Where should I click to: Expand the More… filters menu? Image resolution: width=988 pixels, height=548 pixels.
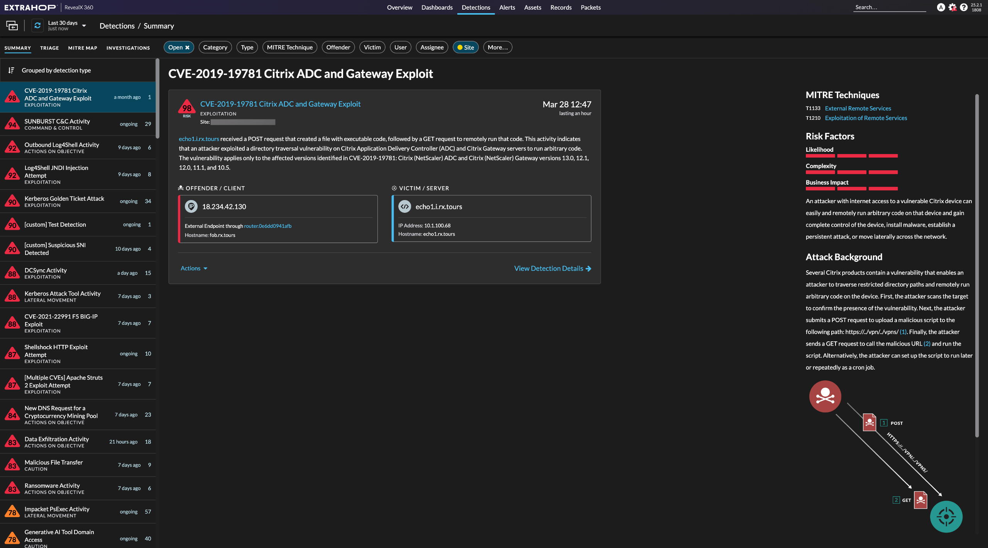pyautogui.click(x=497, y=48)
